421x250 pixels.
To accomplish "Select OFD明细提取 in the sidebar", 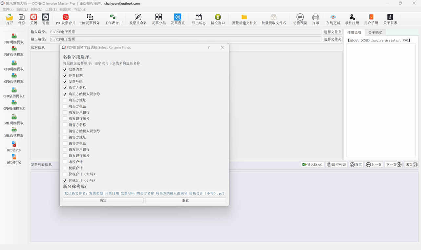I will pyautogui.click(x=14, y=66).
